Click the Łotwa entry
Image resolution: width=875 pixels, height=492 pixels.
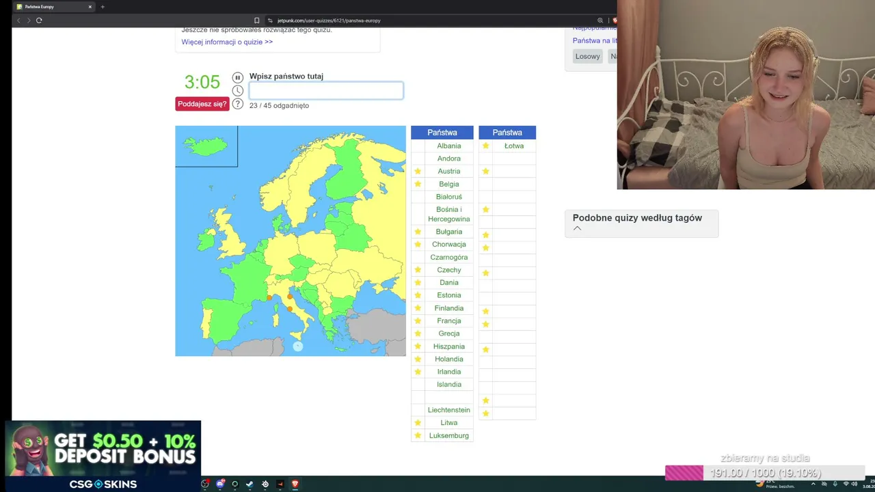(514, 146)
